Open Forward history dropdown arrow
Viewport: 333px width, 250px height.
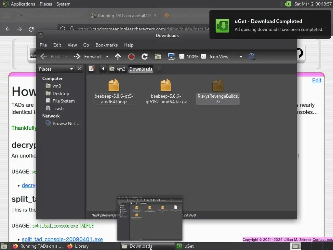click(107, 57)
